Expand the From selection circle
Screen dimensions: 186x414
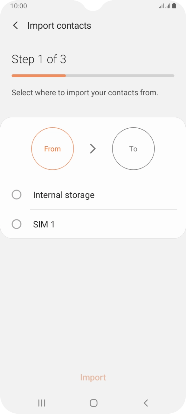coord(52,149)
